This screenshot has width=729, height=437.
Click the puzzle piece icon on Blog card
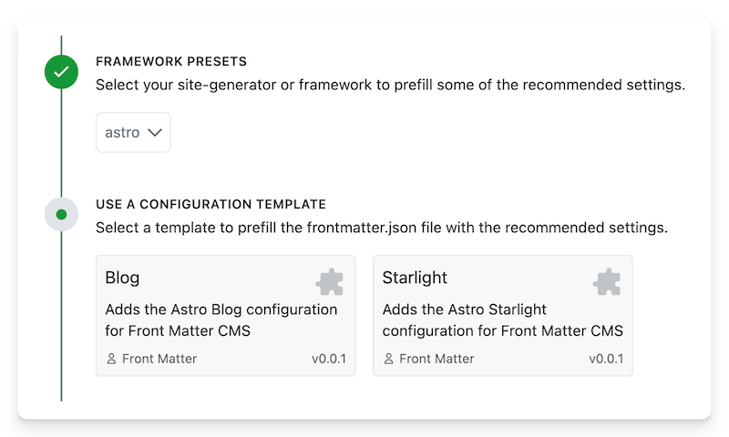[330, 282]
